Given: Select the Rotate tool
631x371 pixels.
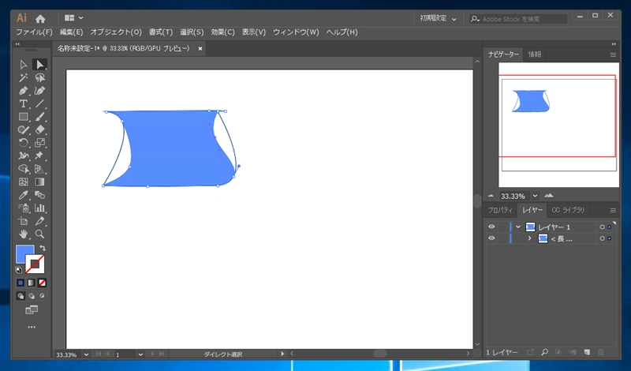Looking at the screenshot, I should click(24, 143).
